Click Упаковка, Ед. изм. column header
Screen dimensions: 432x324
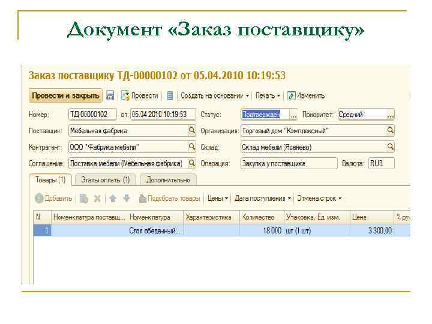(317, 217)
